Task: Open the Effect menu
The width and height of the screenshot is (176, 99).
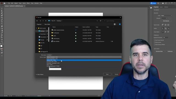Action: [28, 3]
